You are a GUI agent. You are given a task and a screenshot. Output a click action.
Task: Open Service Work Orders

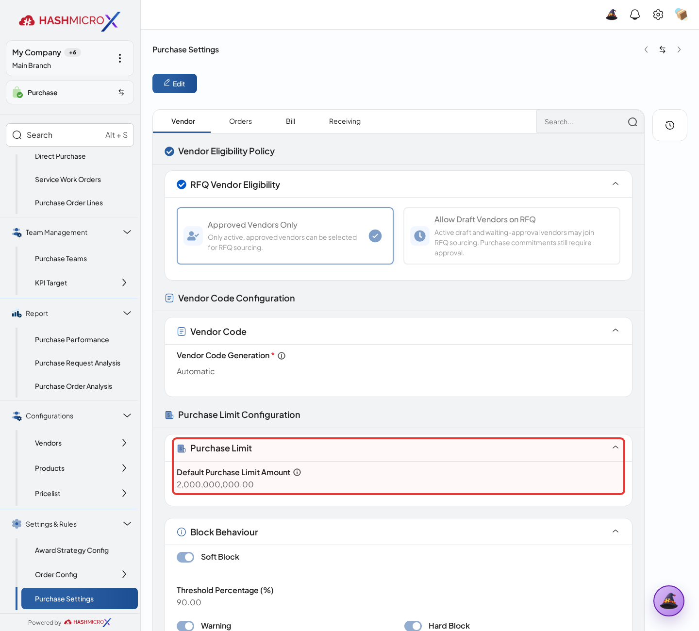68,180
